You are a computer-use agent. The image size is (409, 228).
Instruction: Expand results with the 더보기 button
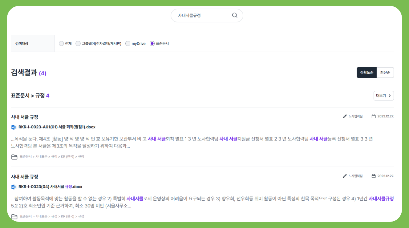(x=383, y=96)
